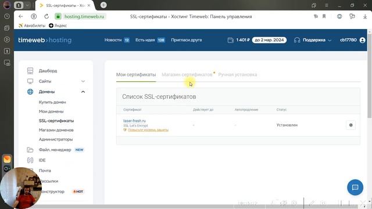Viewport: 372px width, 209px height.
Task: Open browser history clock icon in sidebar
Action: tap(7, 16)
